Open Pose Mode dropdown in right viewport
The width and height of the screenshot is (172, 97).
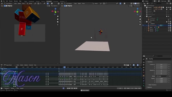tap(69, 4)
